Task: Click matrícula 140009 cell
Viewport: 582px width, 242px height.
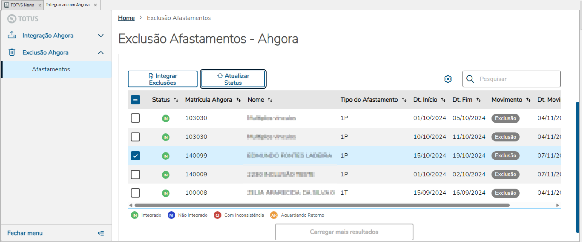Action: tap(196, 175)
